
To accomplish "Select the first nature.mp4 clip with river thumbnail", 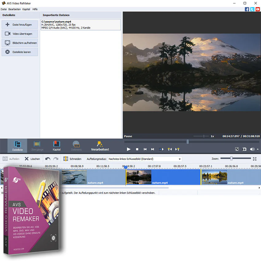I will click(x=93, y=177).
